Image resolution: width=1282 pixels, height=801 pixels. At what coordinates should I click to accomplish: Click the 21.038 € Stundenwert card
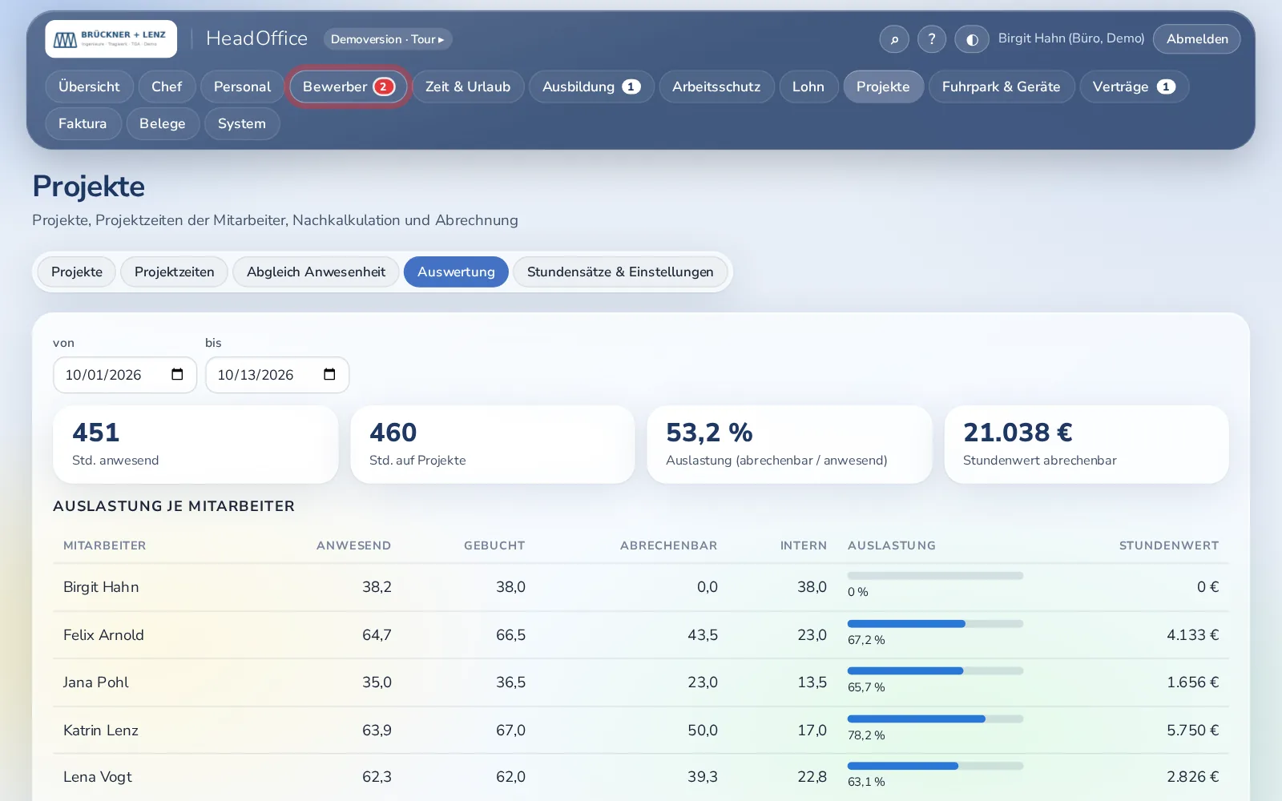click(x=1086, y=445)
